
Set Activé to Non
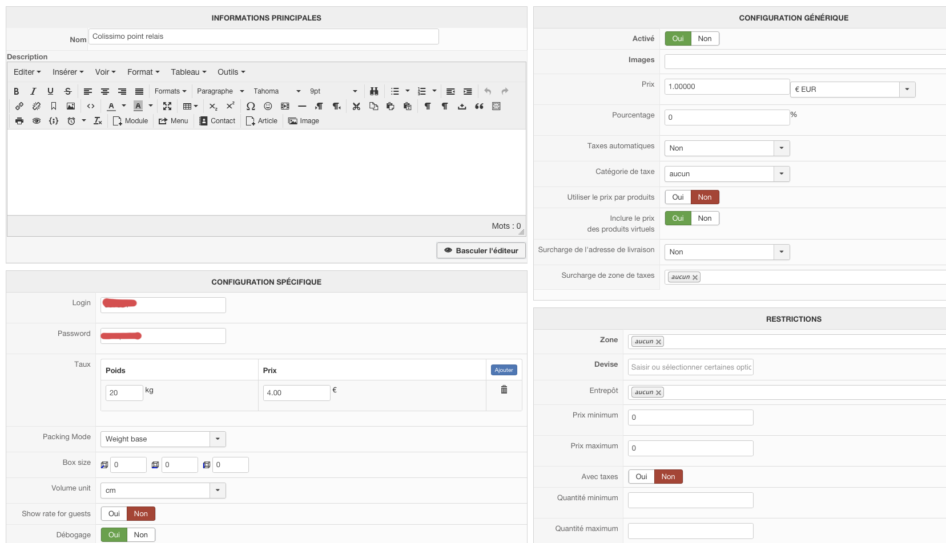(705, 39)
